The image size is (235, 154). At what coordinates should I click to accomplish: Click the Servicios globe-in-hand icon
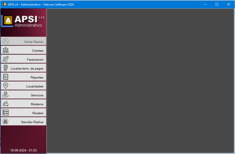coord(6,95)
